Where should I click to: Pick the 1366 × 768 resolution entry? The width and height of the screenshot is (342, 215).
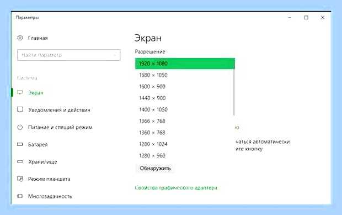185,121
